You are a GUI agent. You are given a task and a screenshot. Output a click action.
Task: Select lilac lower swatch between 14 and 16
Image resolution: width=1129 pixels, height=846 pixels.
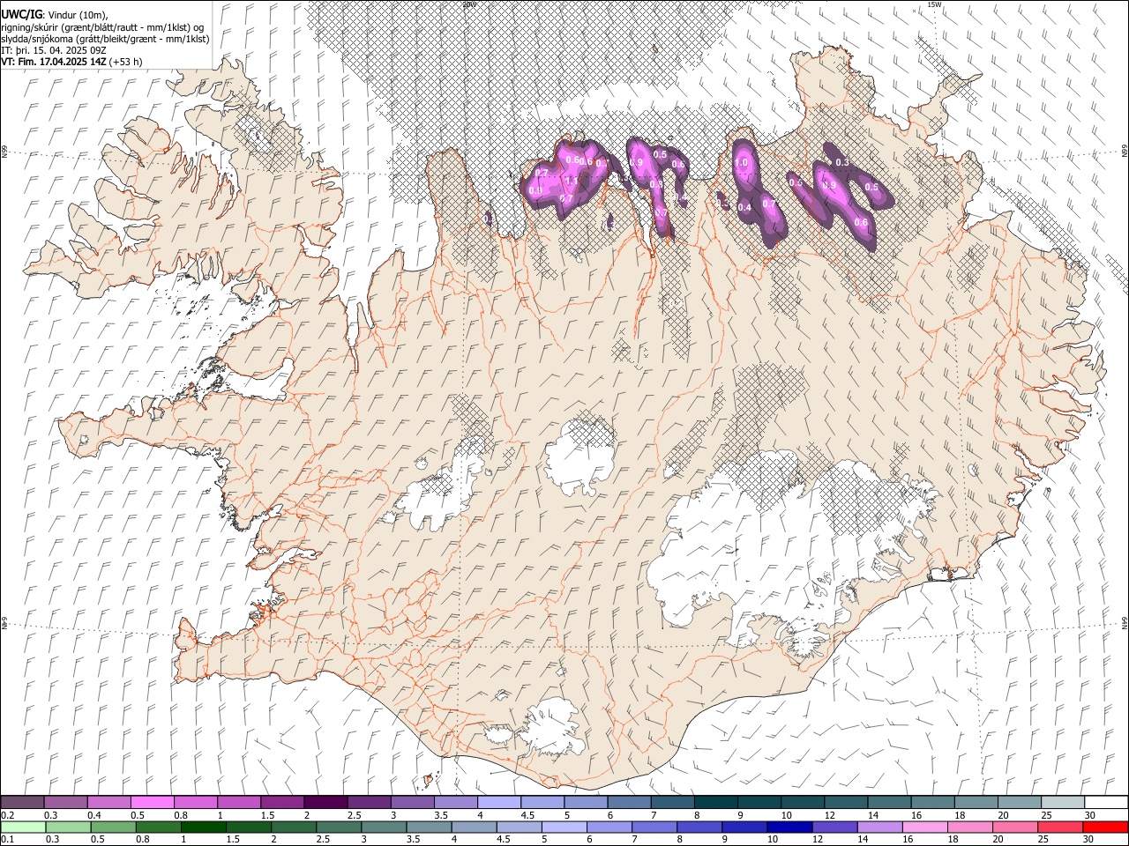click(x=880, y=827)
